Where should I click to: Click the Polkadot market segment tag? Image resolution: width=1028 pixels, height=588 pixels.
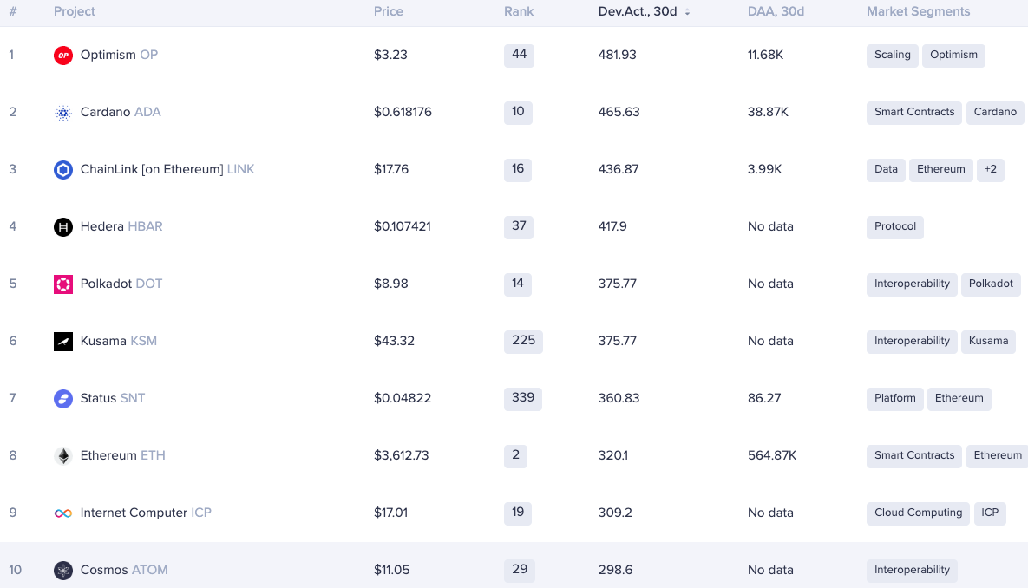coord(991,284)
